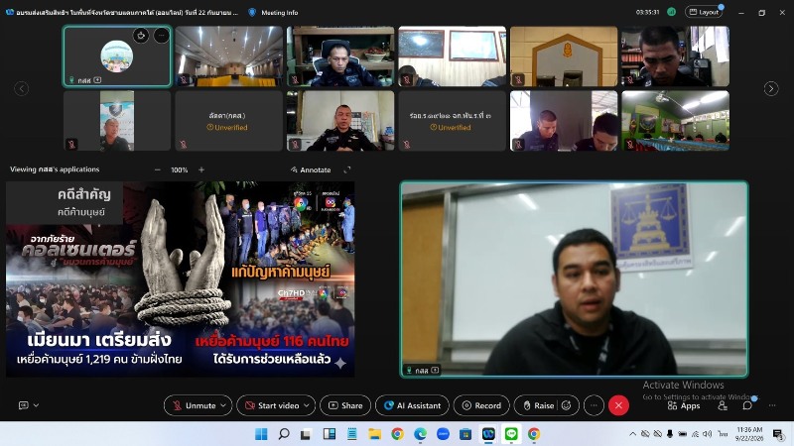Zoom in shared content with plus
Viewport: 794px width, 446px height.
[201, 169]
